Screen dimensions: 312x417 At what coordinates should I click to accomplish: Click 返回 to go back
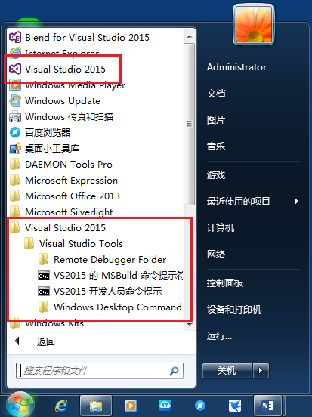(46, 341)
